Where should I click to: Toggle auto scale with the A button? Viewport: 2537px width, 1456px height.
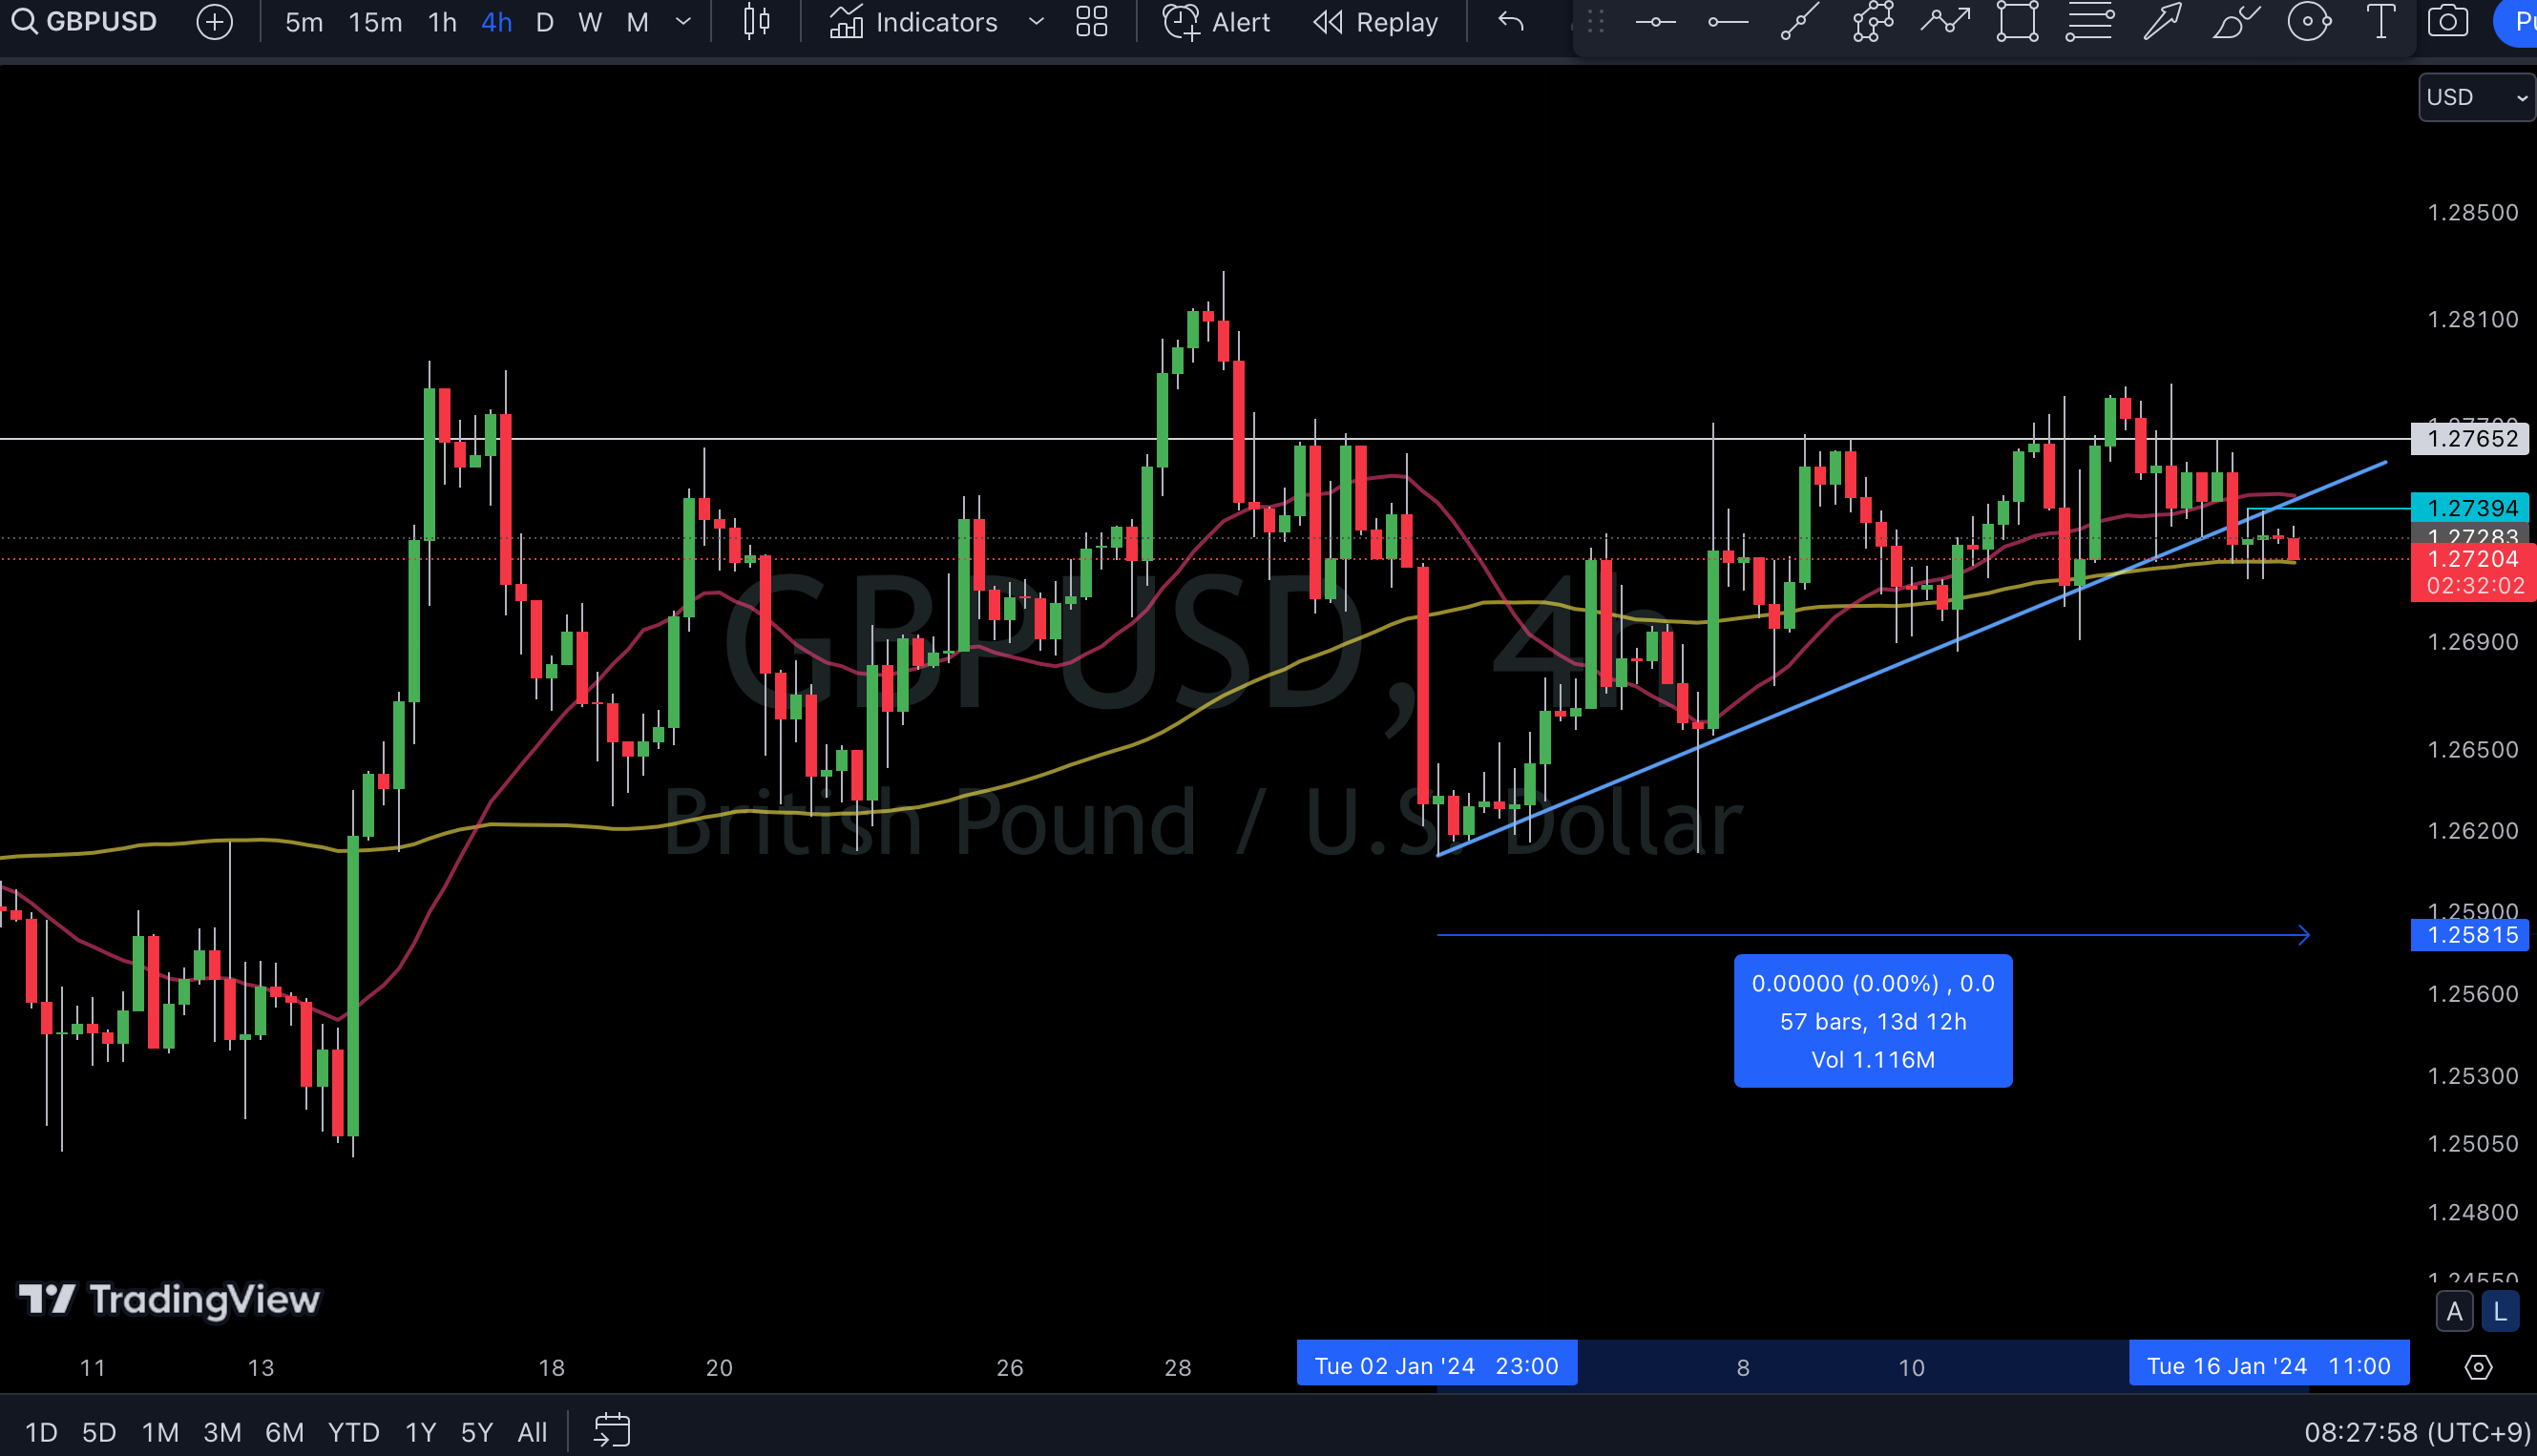pyautogui.click(x=2454, y=1312)
